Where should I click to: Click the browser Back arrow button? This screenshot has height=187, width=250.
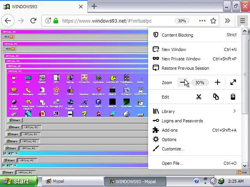coord(8,21)
